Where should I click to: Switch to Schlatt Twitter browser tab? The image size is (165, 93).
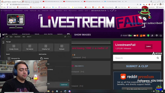click(114, 2)
